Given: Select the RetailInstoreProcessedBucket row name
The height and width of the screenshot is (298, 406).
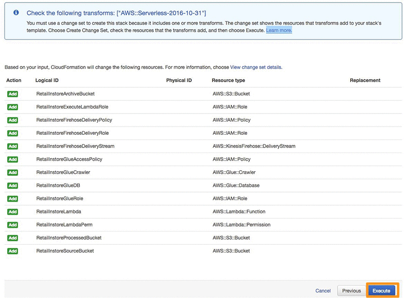Looking at the screenshot, I should pyautogui.click(x=69, y=238).
